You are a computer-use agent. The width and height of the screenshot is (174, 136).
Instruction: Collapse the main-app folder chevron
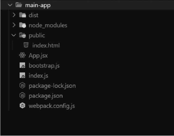point(10,5)
